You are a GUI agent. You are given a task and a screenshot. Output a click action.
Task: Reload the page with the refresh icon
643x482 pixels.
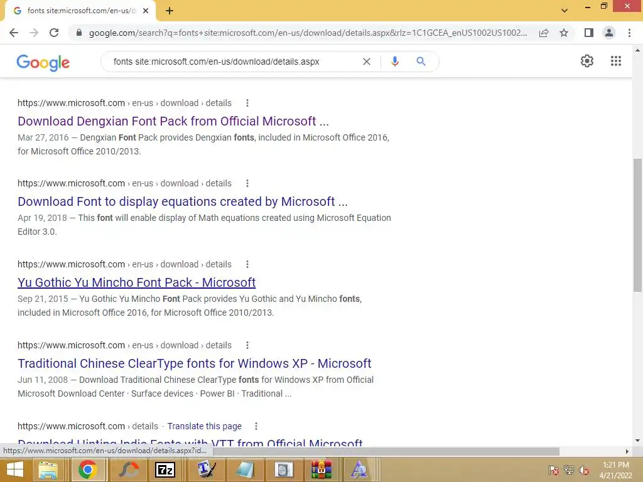(54, 33)
